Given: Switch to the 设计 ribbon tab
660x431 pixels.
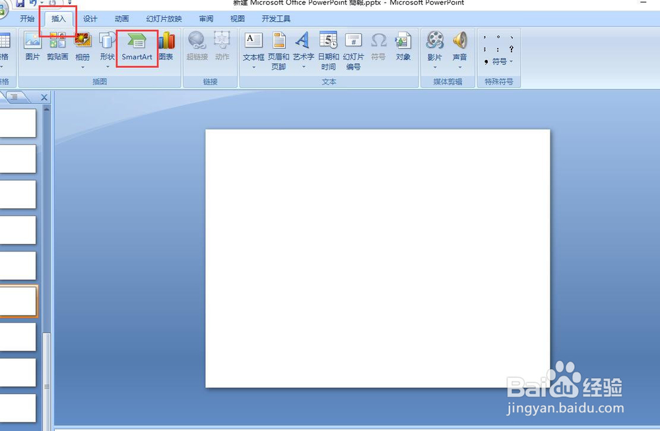Looking at the screenshot, I should pyautogui.click(x=90, y=18).
